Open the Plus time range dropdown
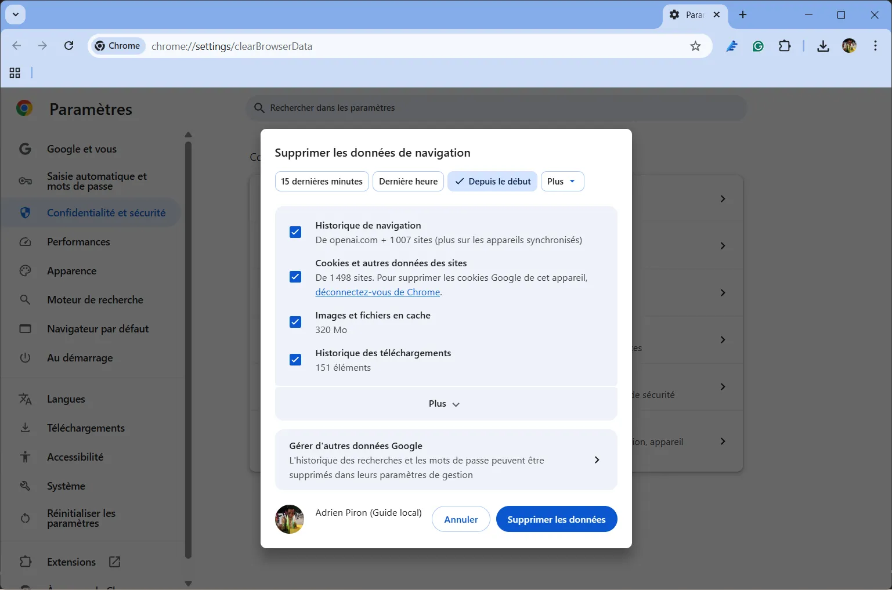 tap(561, 181)
